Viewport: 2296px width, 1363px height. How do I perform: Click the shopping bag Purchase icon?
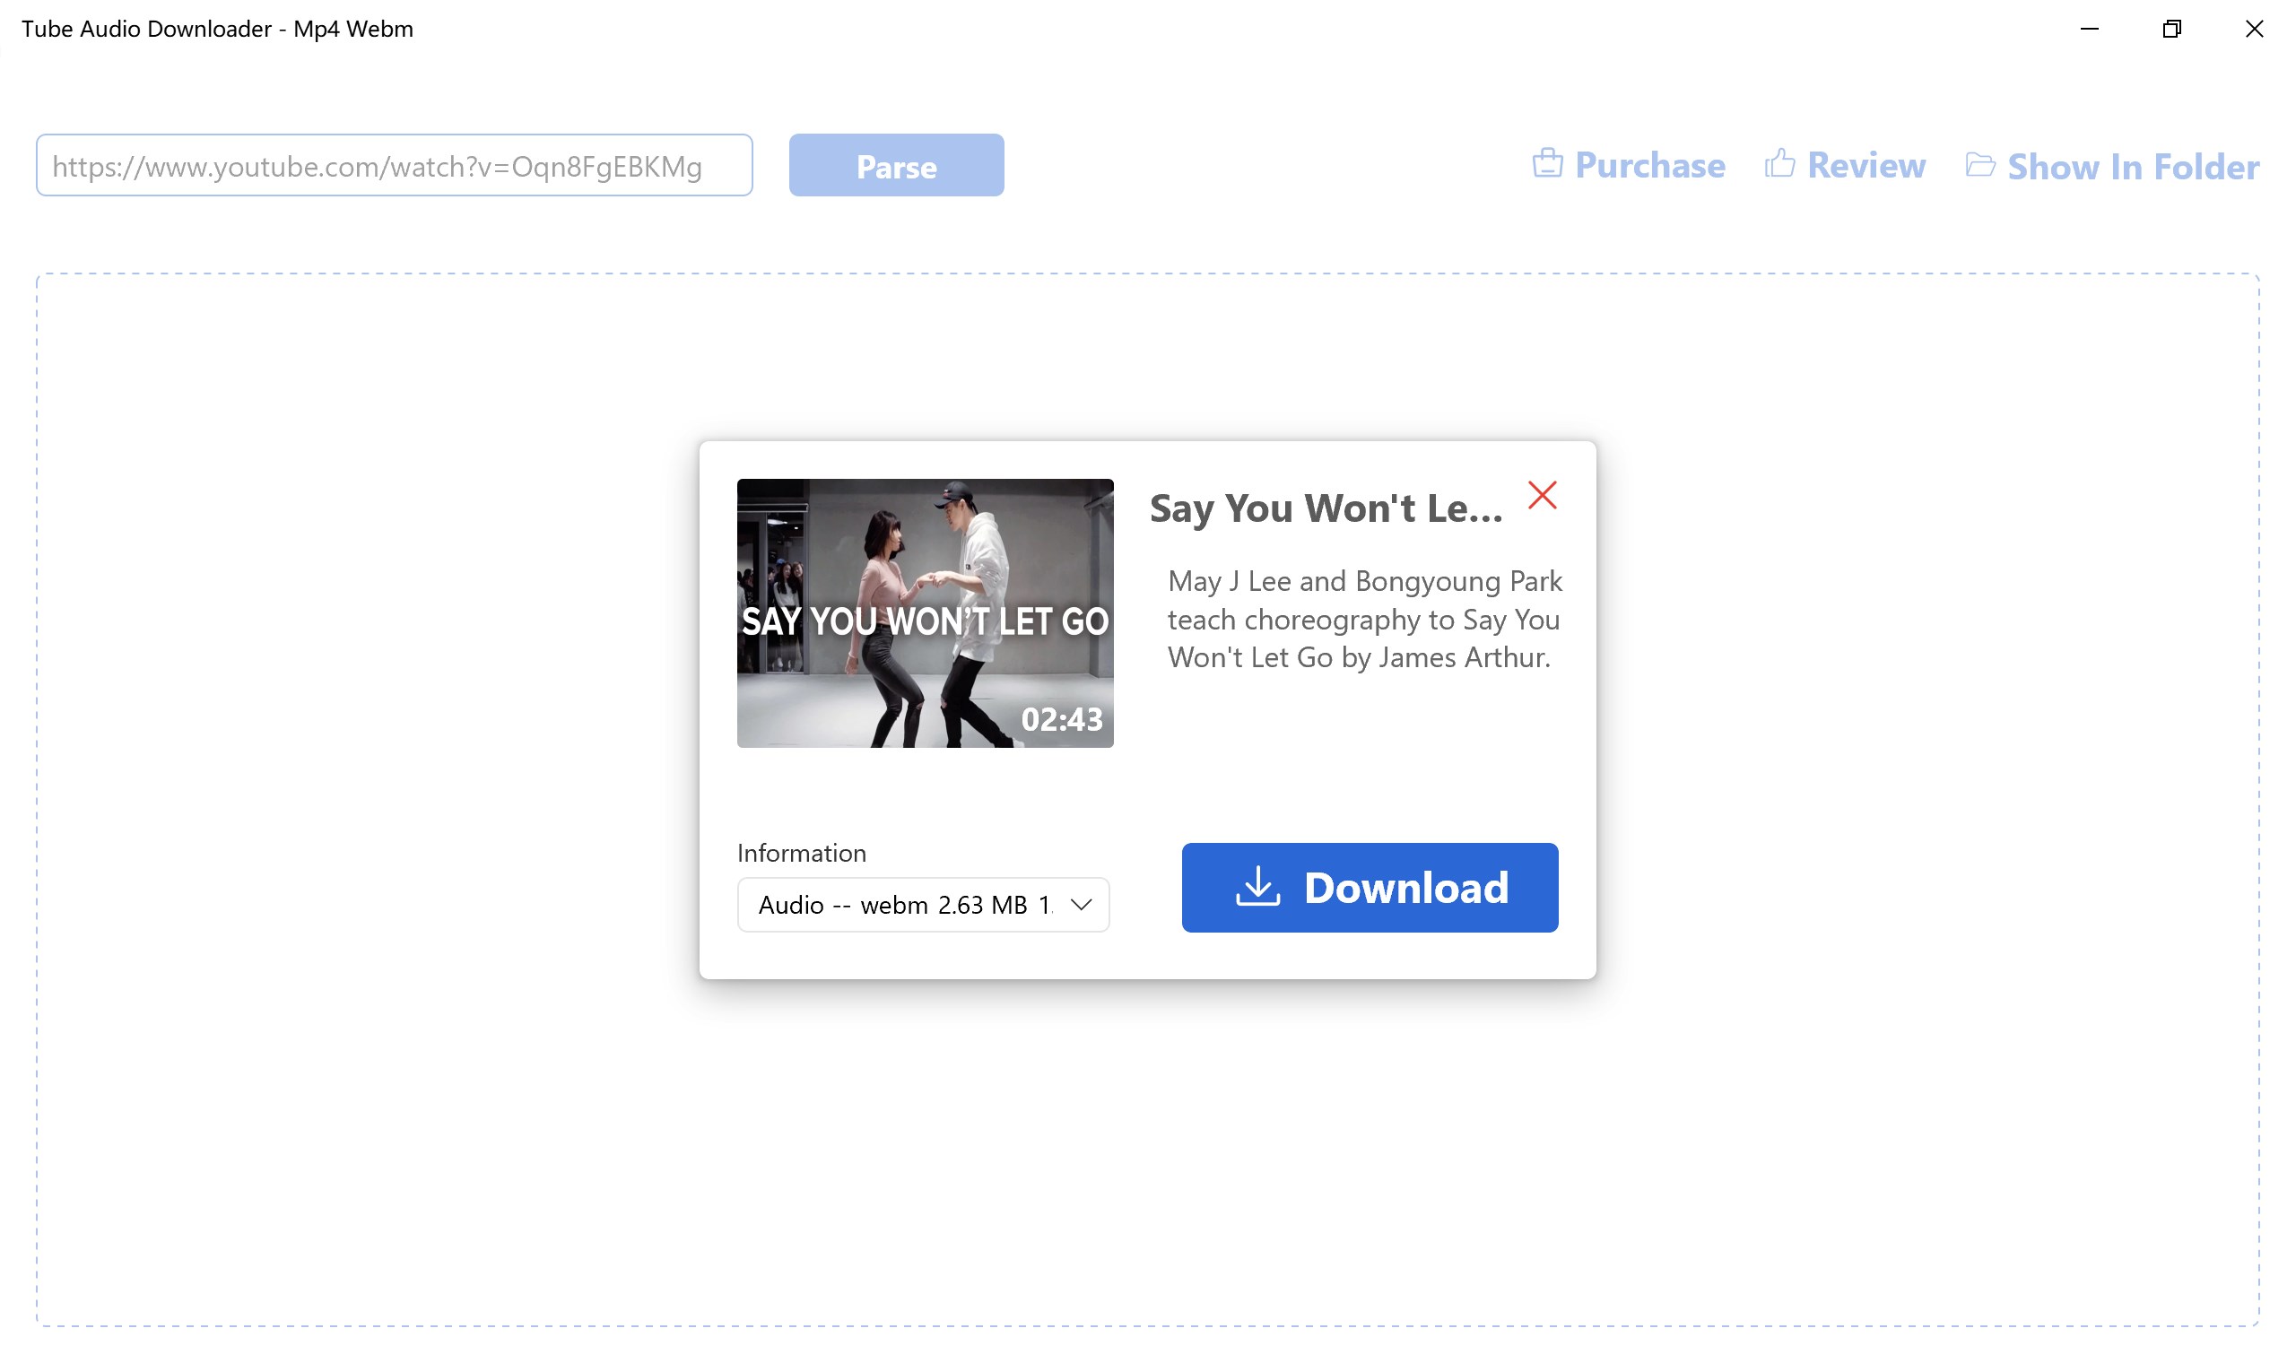(1546, 163)
